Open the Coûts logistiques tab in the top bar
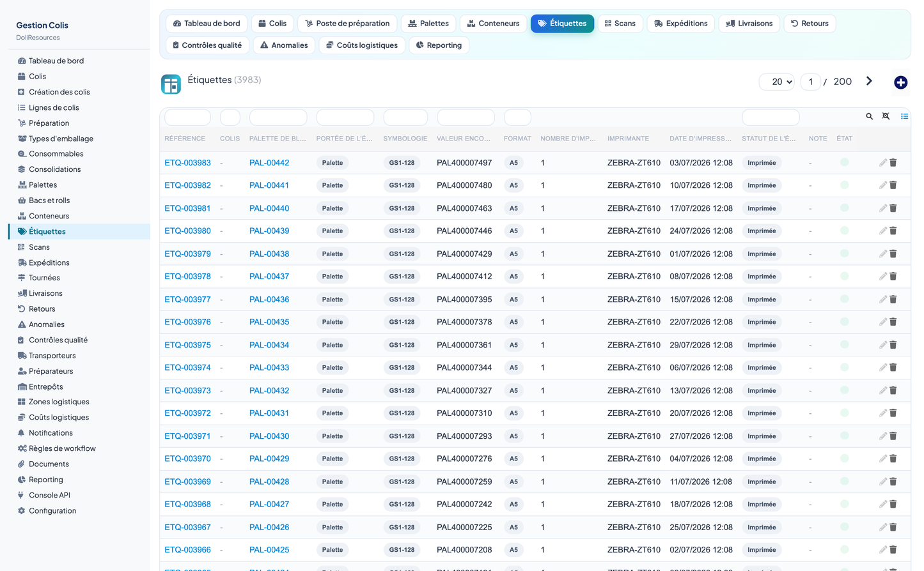924x571 pixels. [362, 45]
